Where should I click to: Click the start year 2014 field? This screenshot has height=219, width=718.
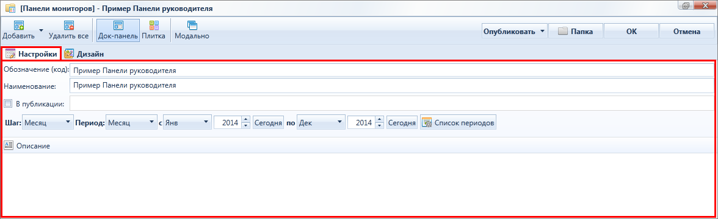228,122
